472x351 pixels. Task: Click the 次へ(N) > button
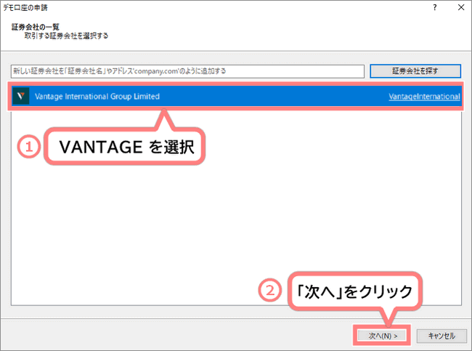click(382, 336)
